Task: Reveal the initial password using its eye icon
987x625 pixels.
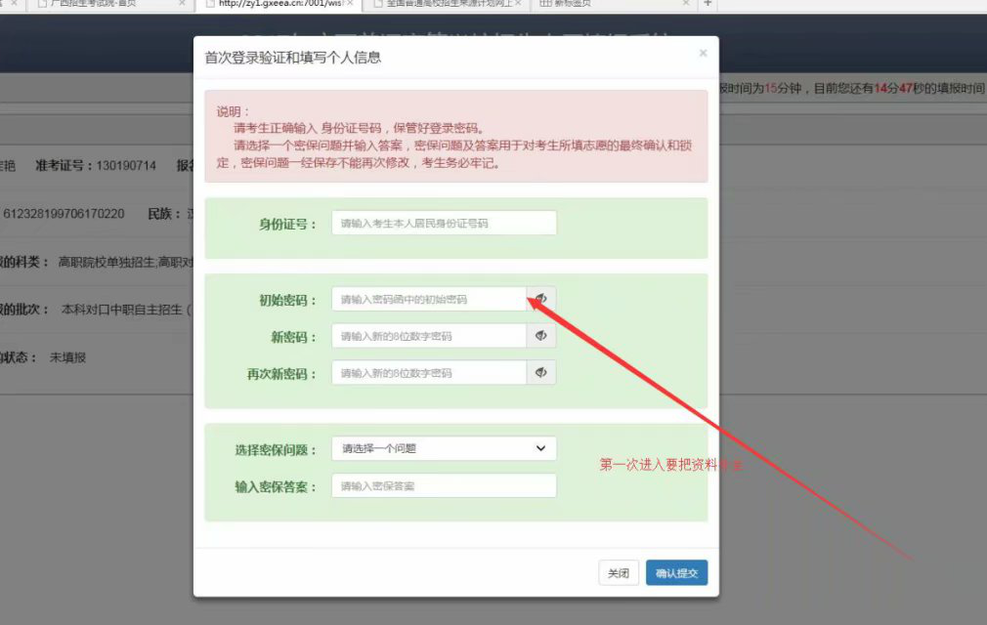Action: coord(540,299)
